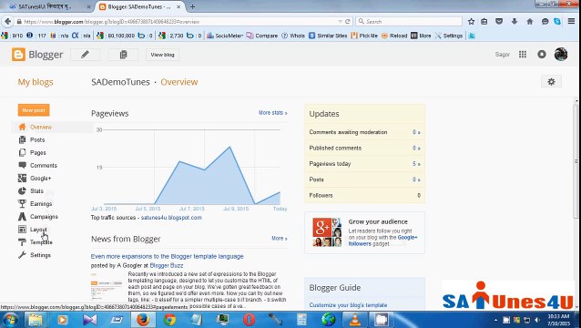Click the Blogger Buzz link
The width and height of the screenshot is (581, 328).
click(x=167, y=265)
